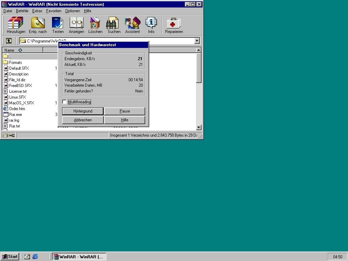Screen dimensions: 348x261
Task: Select the MacOS_X.SFX file name
Action: tap(21, 103)
